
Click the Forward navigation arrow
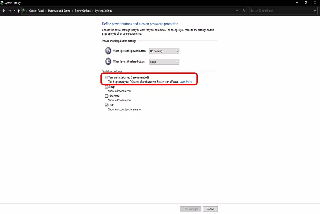[x=9, y=11]
